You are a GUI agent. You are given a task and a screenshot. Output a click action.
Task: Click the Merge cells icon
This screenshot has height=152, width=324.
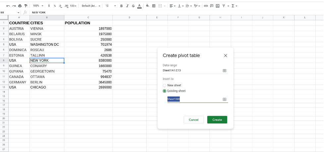point(160,6)
